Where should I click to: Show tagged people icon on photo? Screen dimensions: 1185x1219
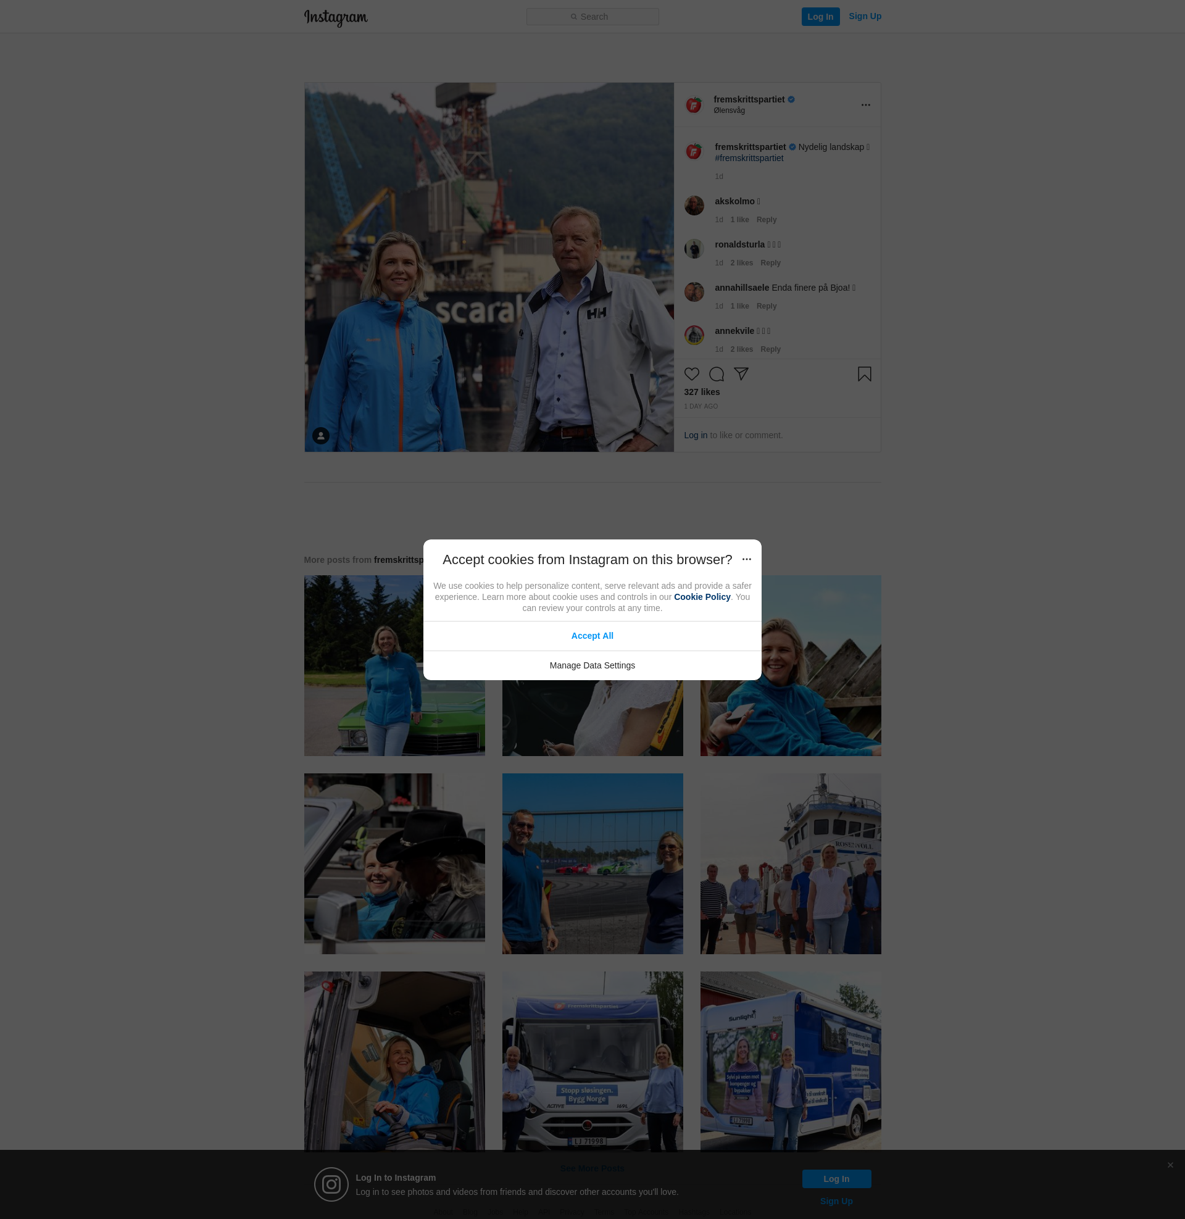(x=320, y=436)
